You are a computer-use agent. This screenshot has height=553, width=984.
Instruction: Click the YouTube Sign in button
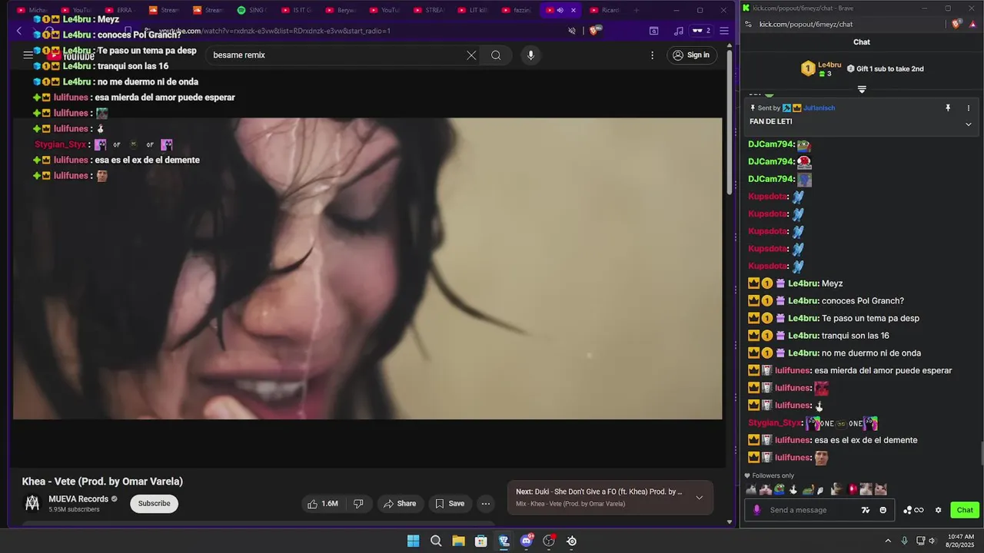(691, 55)
